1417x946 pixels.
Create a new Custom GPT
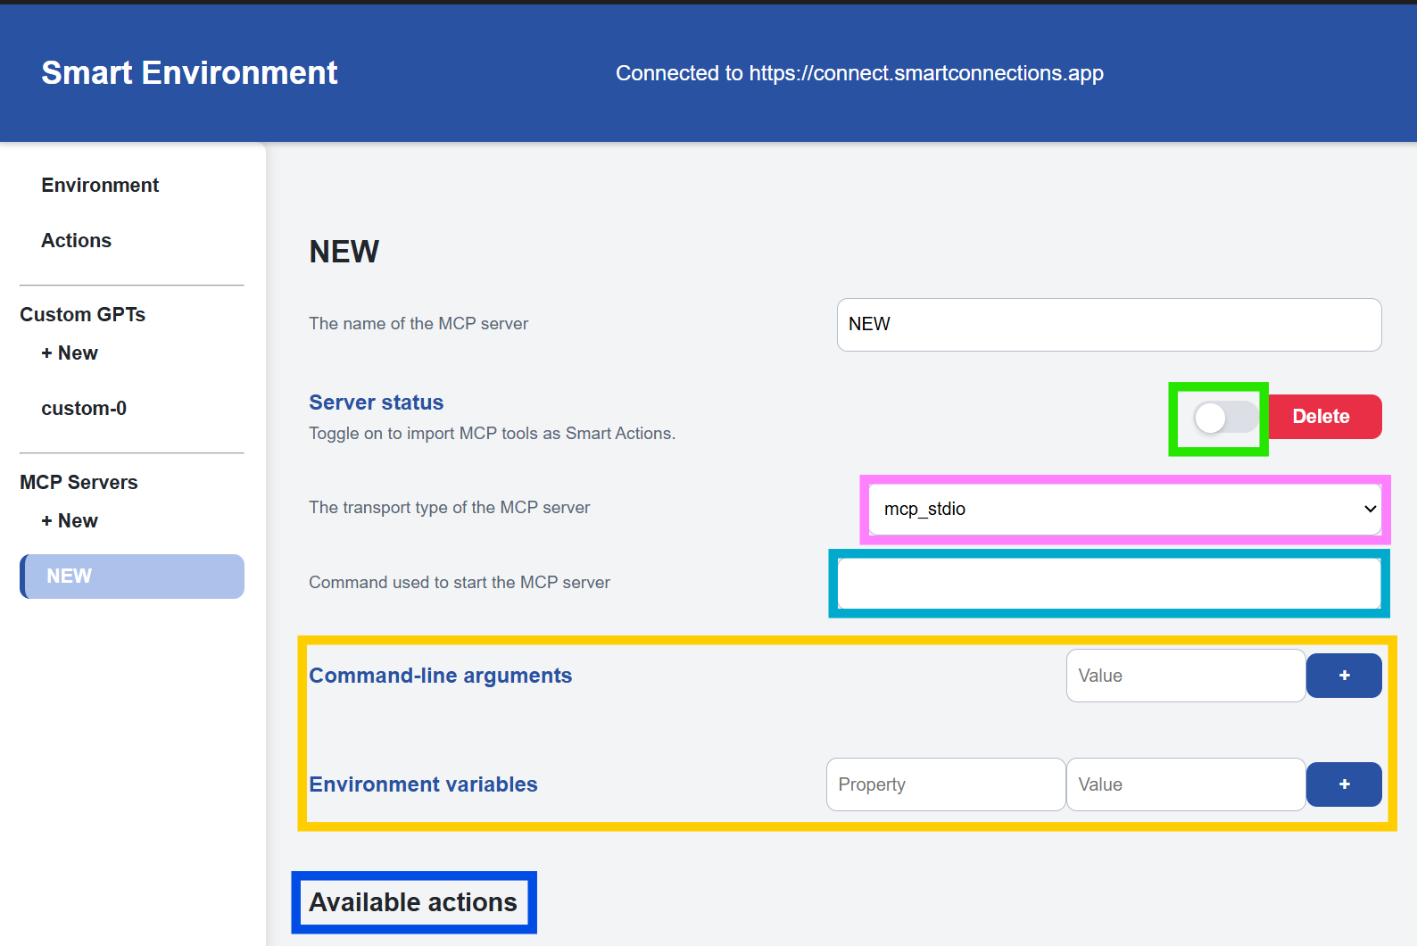(x=70, y=353)
